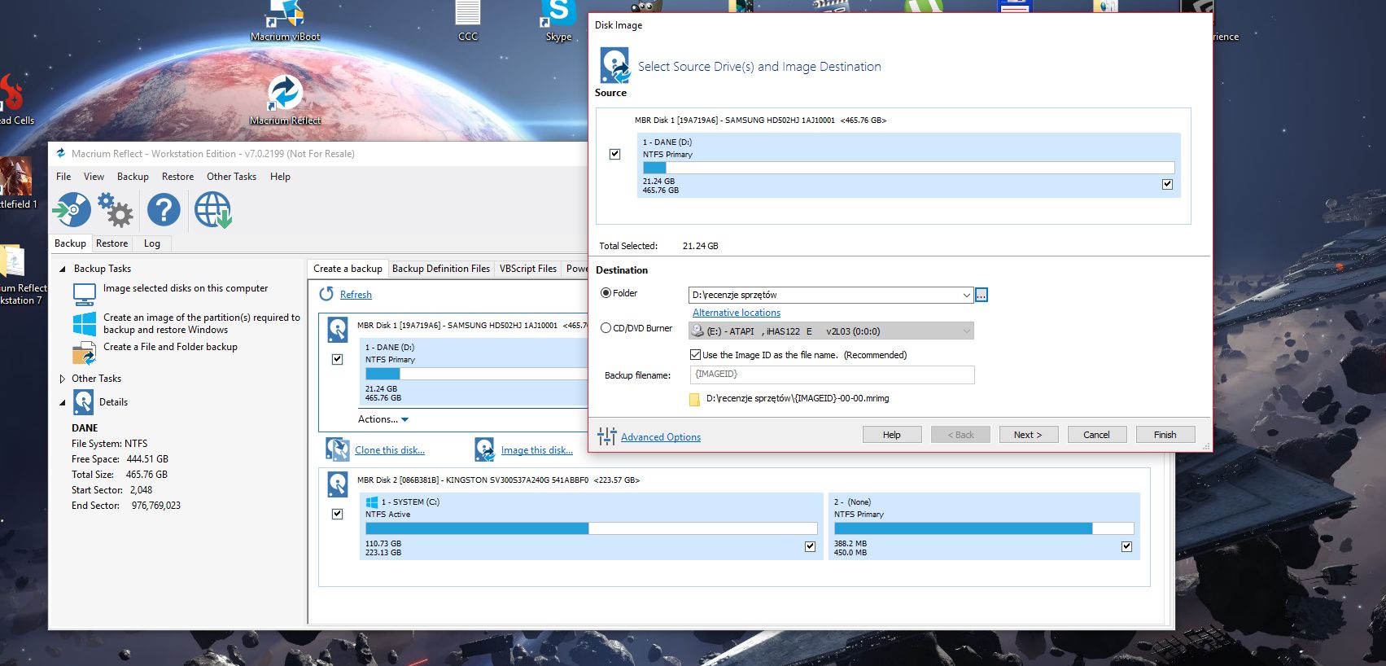Click the SYSTEM (C:) partition usage bar
Screen dimensions: 1386x666
(x=591, y=528)
